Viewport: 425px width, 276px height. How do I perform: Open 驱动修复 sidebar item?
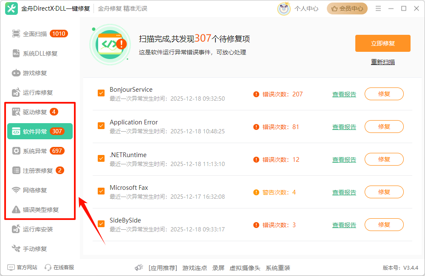click(35, 112)
